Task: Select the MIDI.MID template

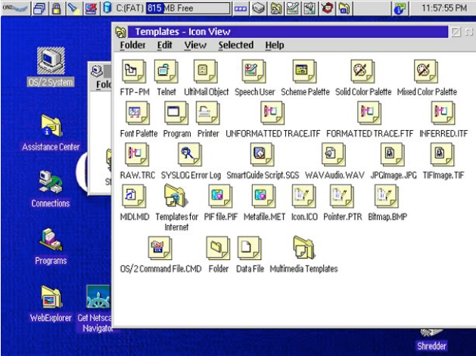Action: pos(134,197)
